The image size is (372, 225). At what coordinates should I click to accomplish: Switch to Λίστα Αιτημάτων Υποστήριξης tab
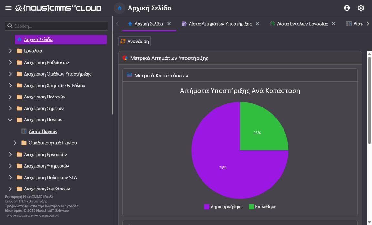[x=220, y=24]
